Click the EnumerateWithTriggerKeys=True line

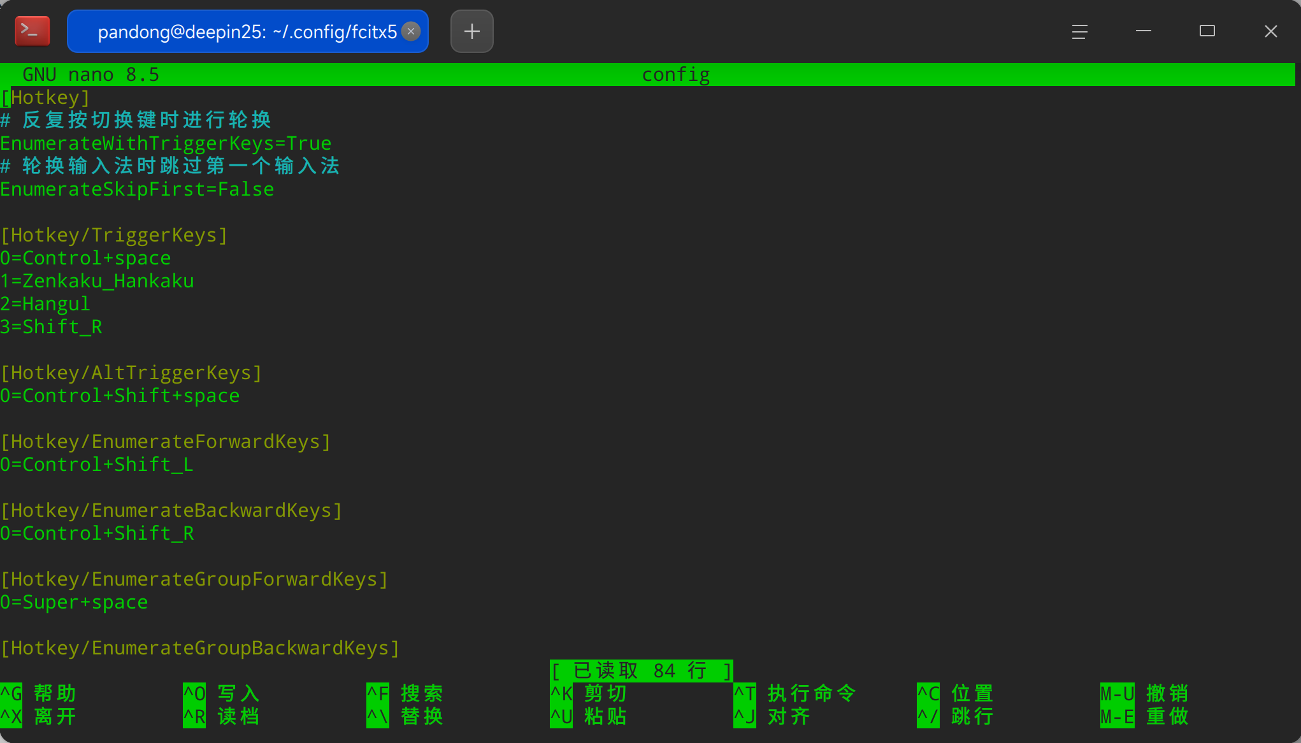[x=166, y=143]
